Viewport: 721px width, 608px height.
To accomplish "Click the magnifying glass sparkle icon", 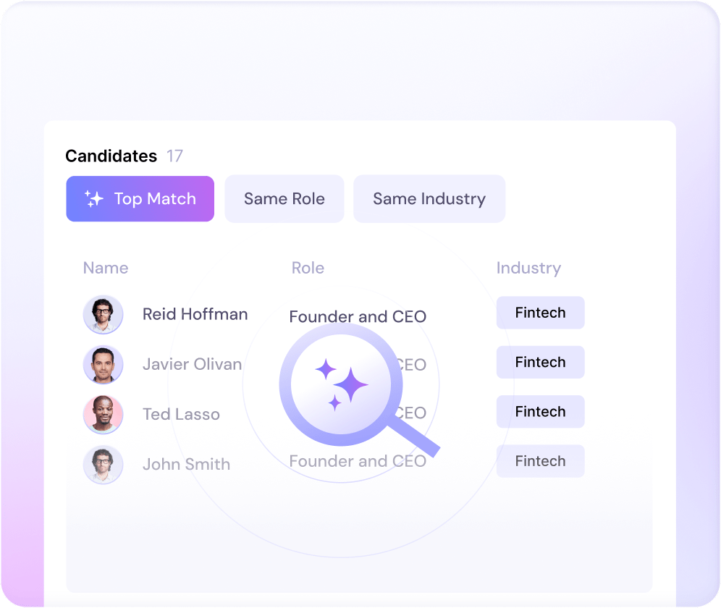I will coord(342,382).
